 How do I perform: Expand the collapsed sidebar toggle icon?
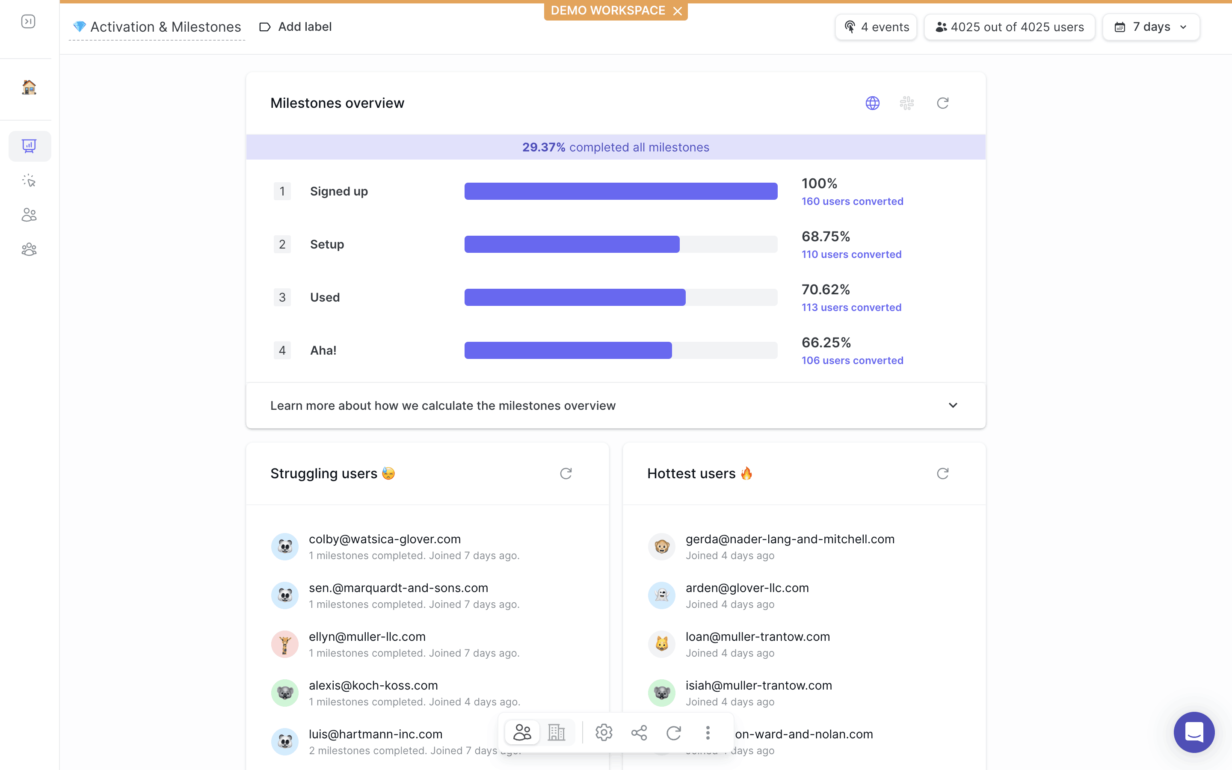(x=28, y=21)
